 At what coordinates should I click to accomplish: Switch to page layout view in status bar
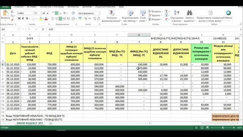[x=202, y=128]
